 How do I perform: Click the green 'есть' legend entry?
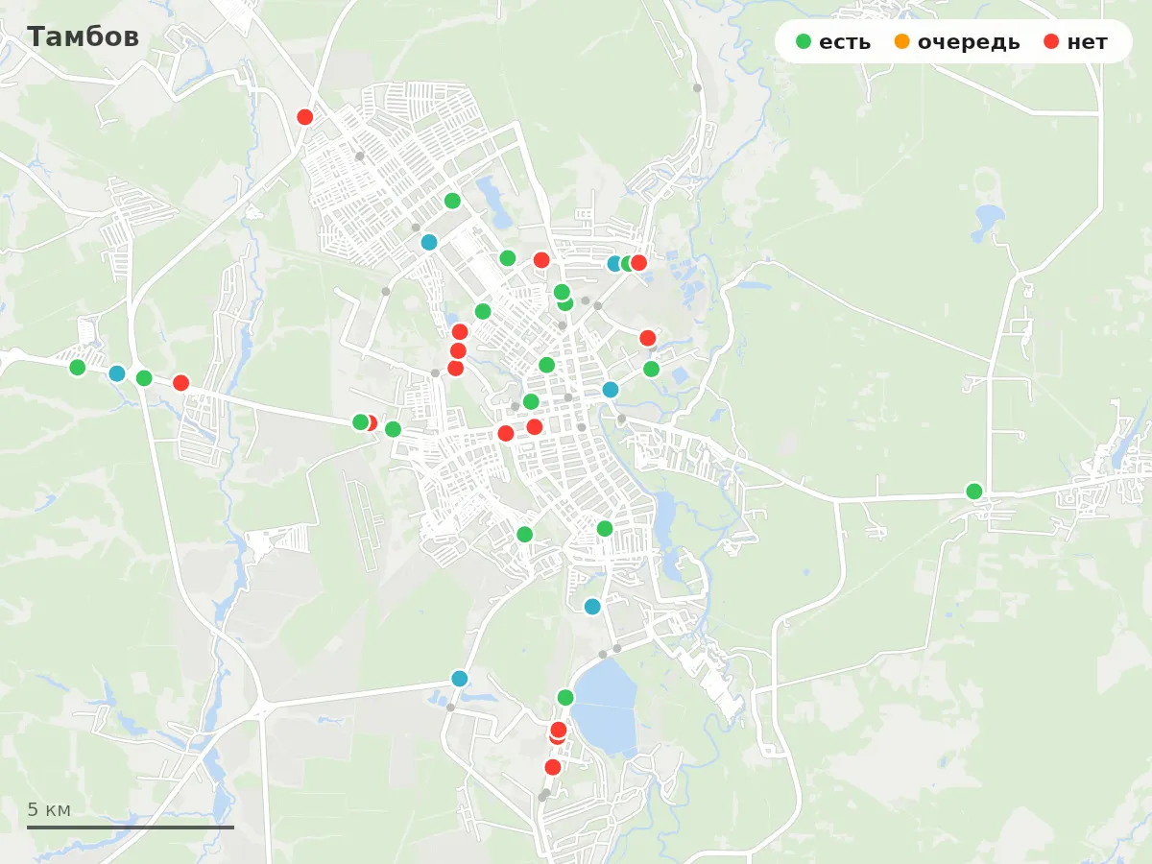(833, 42)
